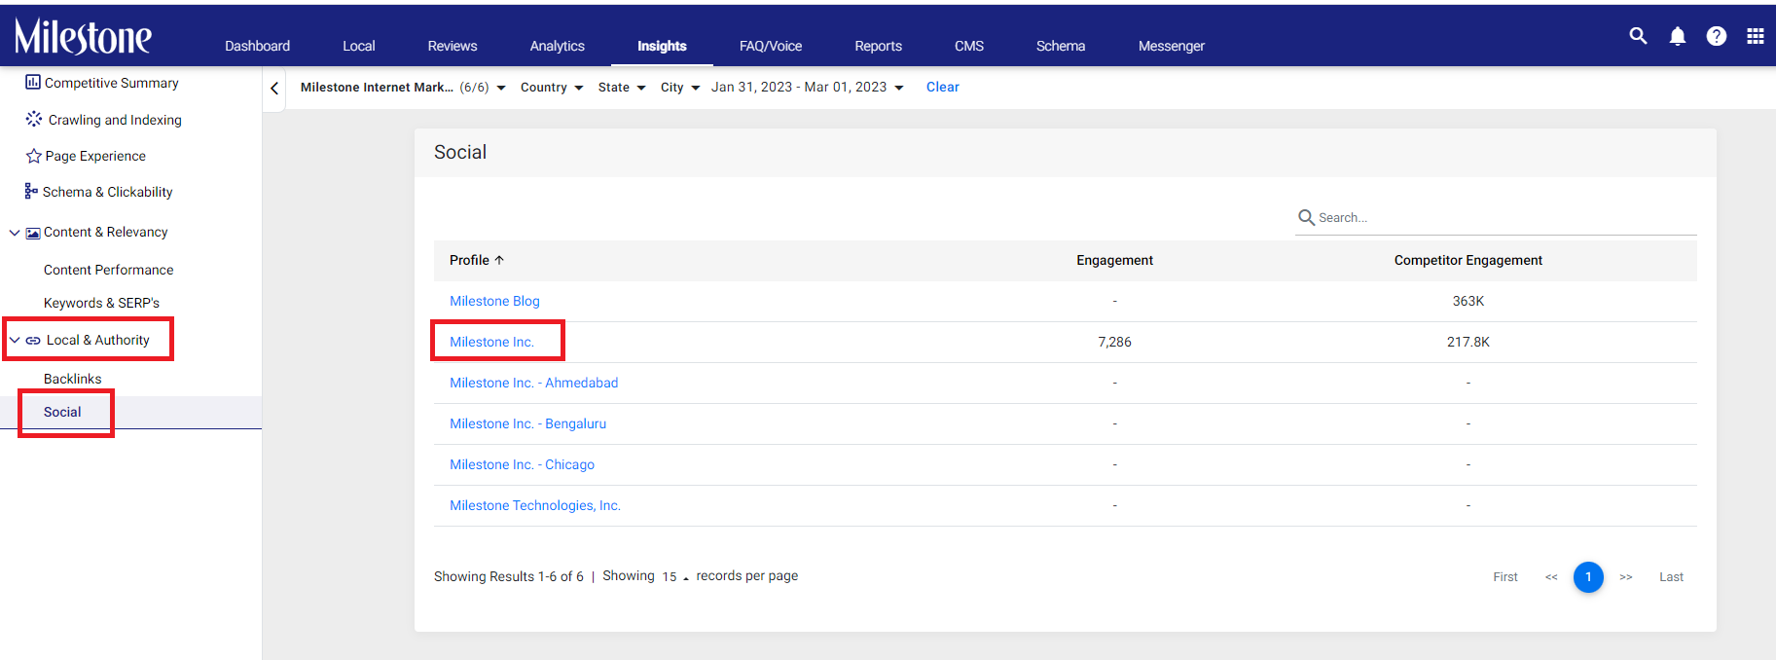
Task: Open Milestone Inc. - Bengaluru profile
Action: [x=527, y=423]
